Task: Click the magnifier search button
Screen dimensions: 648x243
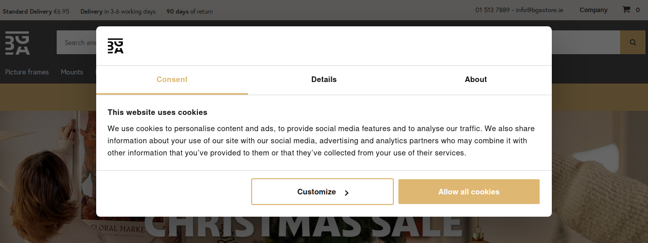Action: pyautogui.click(x=633, y=43)
